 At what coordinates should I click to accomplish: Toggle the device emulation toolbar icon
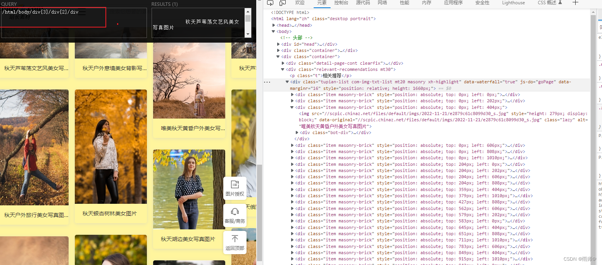coord(282,3)
